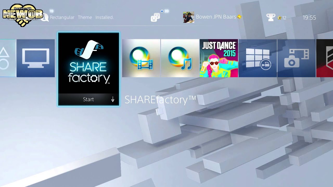The image size is (333, 187).
Task: Open the Music Unlimited tile
Action: [x=180, y=58]
